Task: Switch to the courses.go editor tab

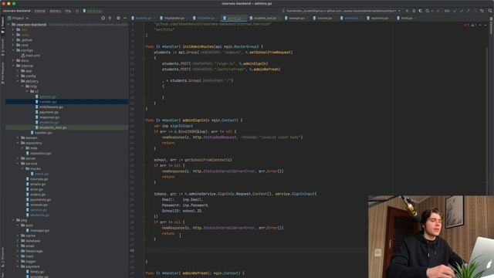Action: [324, 19]
